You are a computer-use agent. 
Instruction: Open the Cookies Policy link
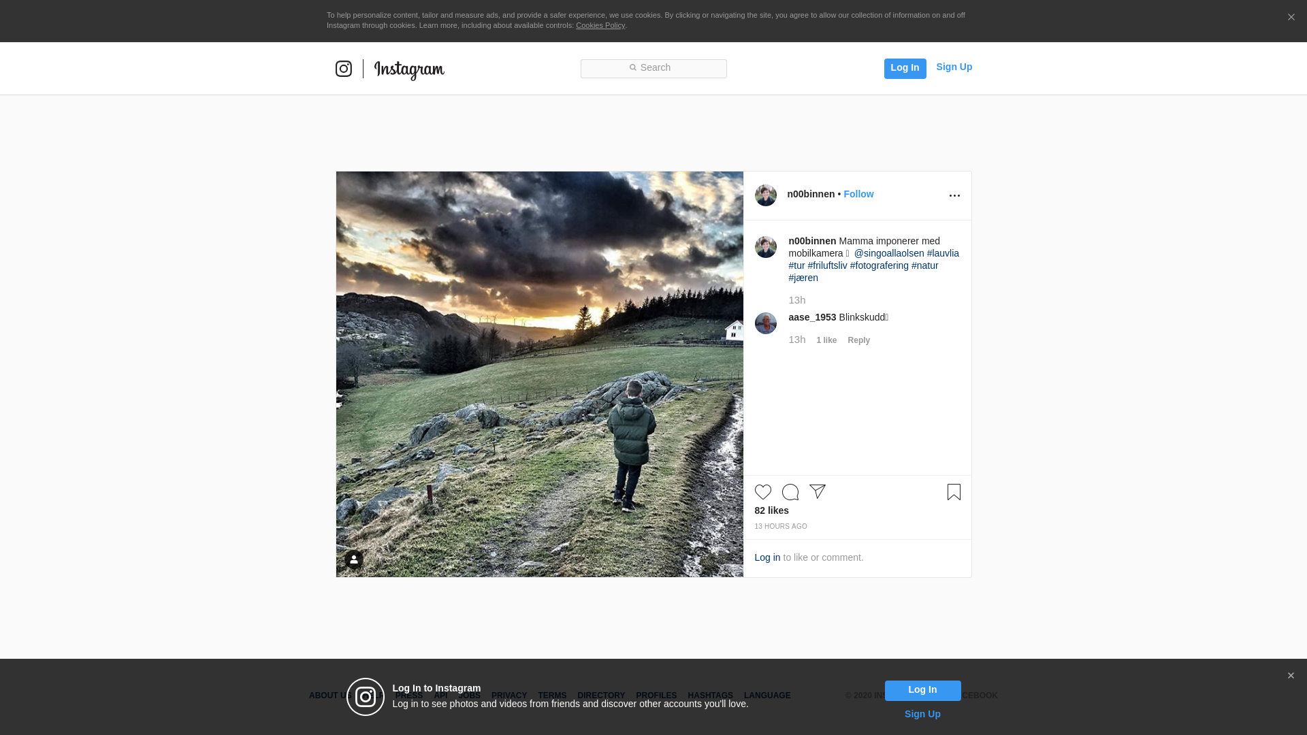pyautogui.click(x=600, y=25)
